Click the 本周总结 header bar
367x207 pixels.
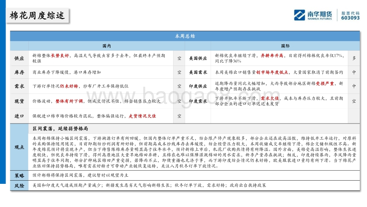point(185,36)
